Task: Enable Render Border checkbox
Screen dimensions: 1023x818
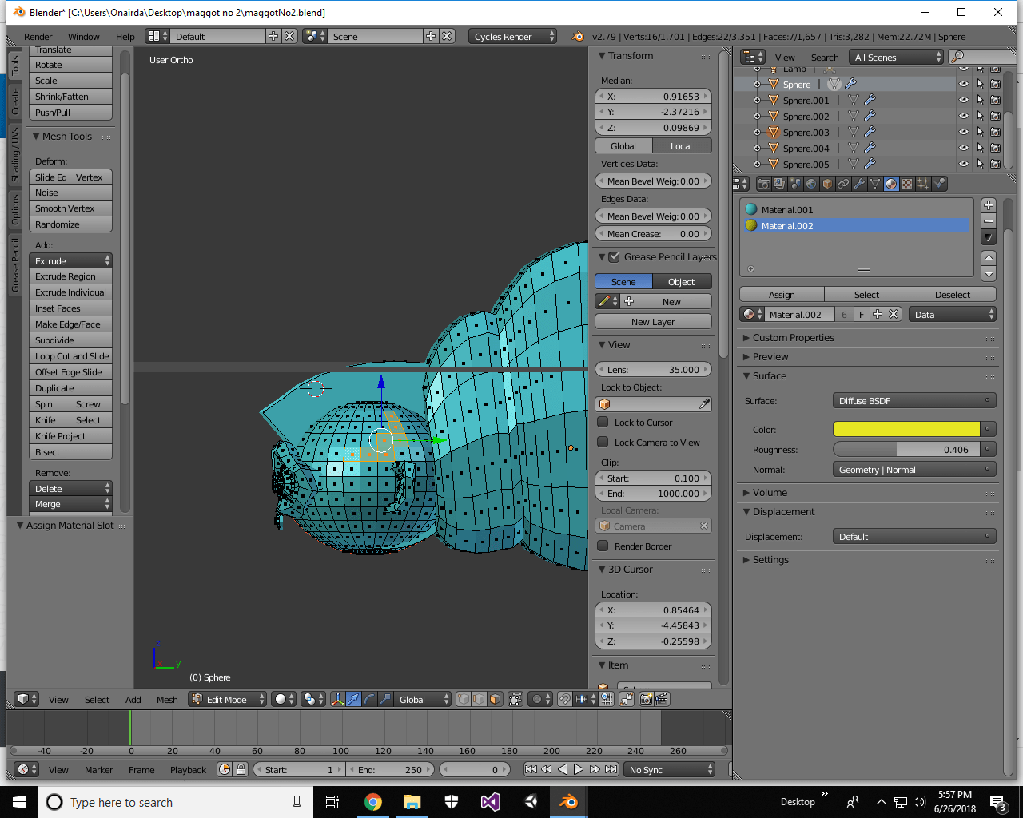Action: (603, 546)
